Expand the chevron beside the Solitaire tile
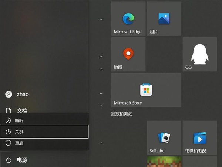 click(101, 142)
